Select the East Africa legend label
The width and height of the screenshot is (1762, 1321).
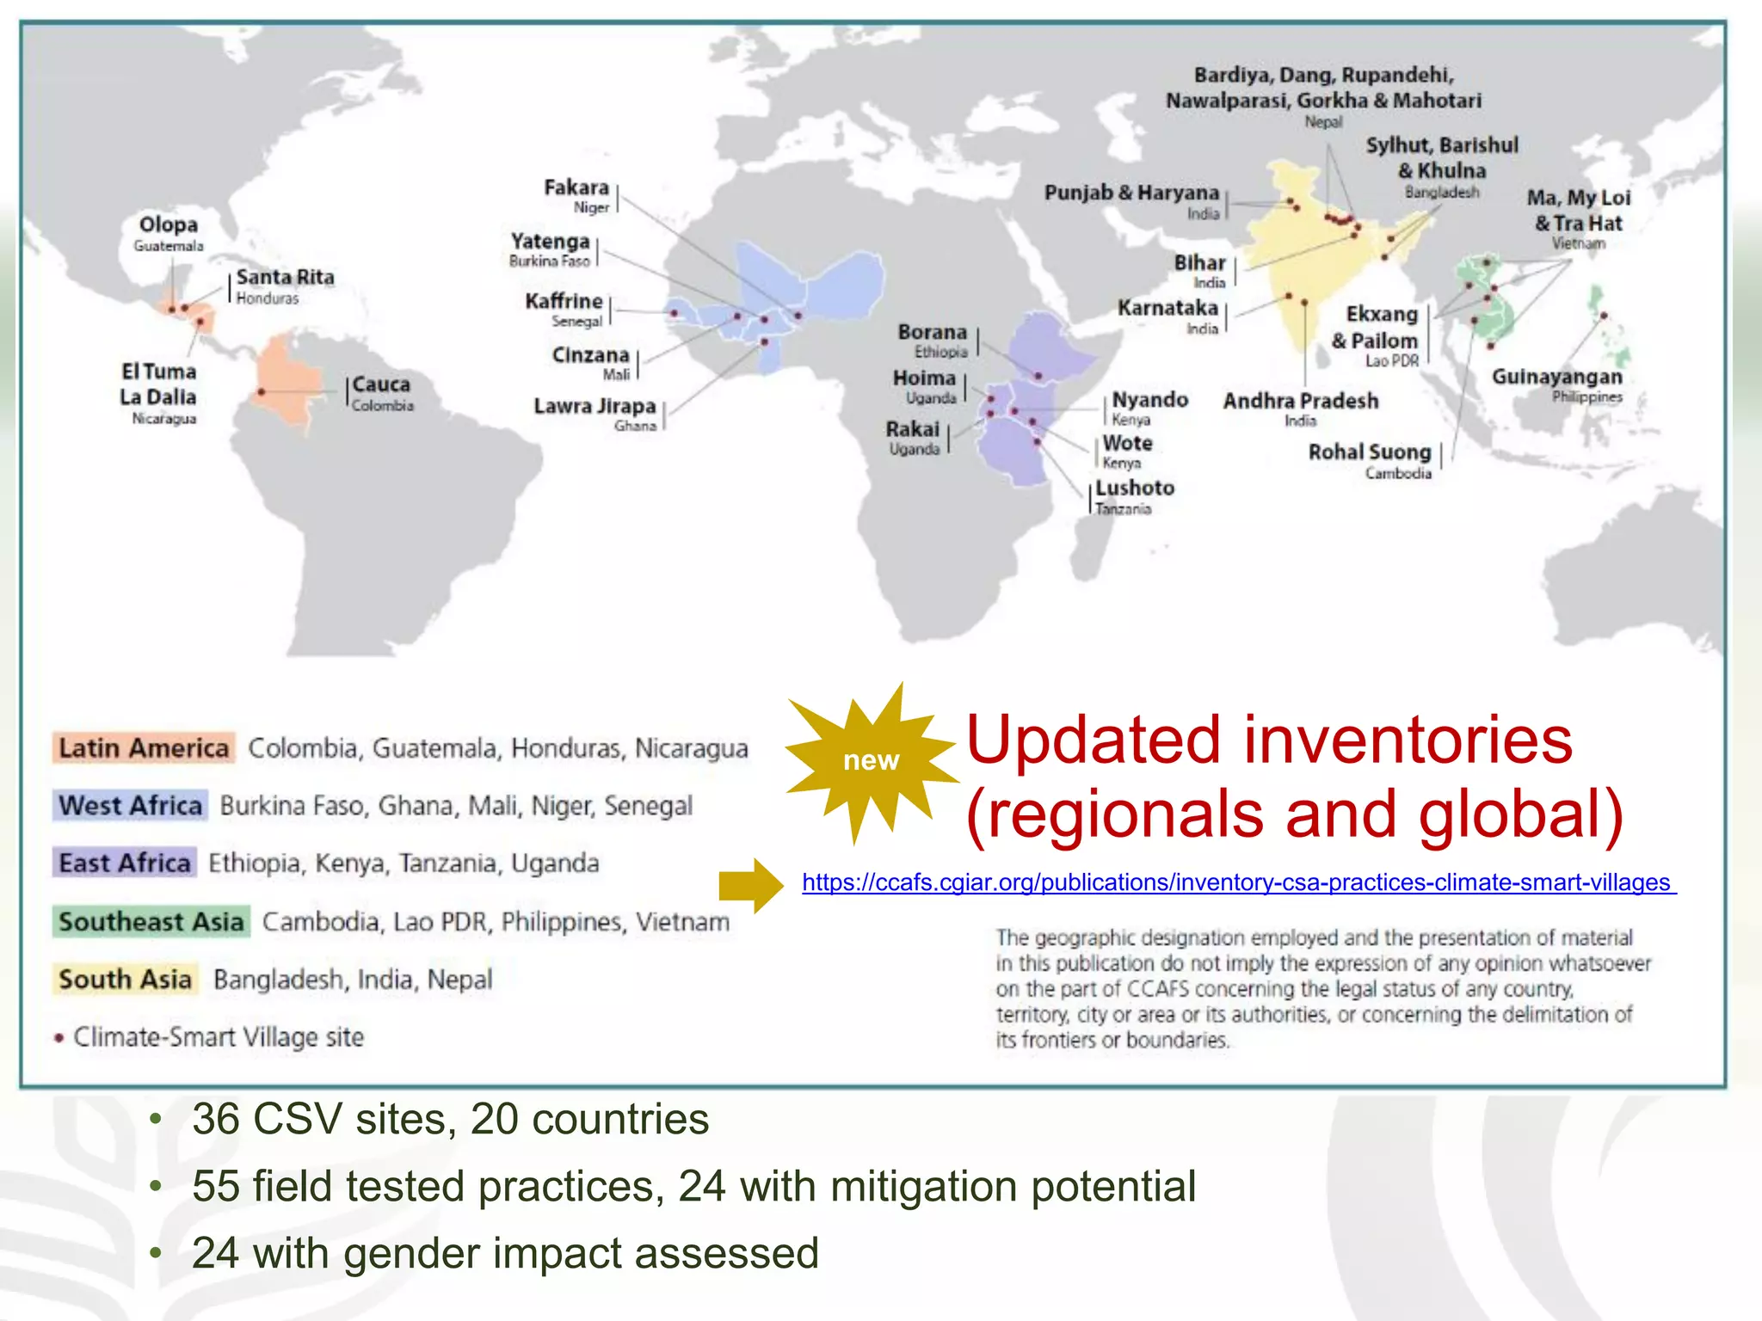pyautogui.click(x=125, y=863)
